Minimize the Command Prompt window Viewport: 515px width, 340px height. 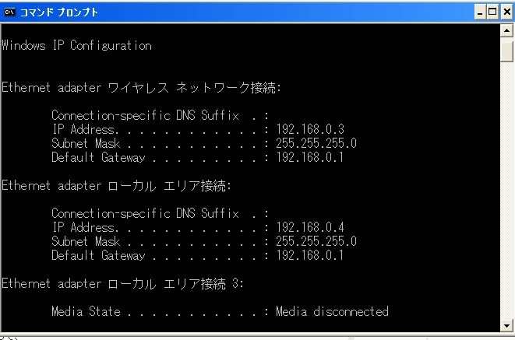[481, 12]
